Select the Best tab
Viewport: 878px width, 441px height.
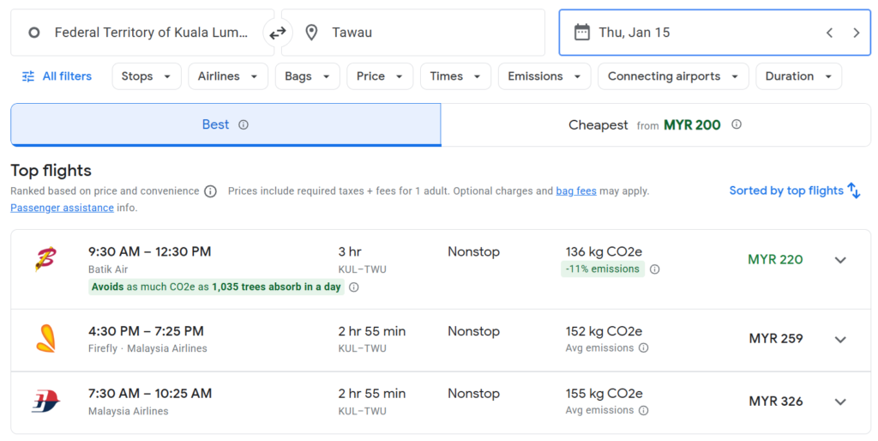(225, 125)
